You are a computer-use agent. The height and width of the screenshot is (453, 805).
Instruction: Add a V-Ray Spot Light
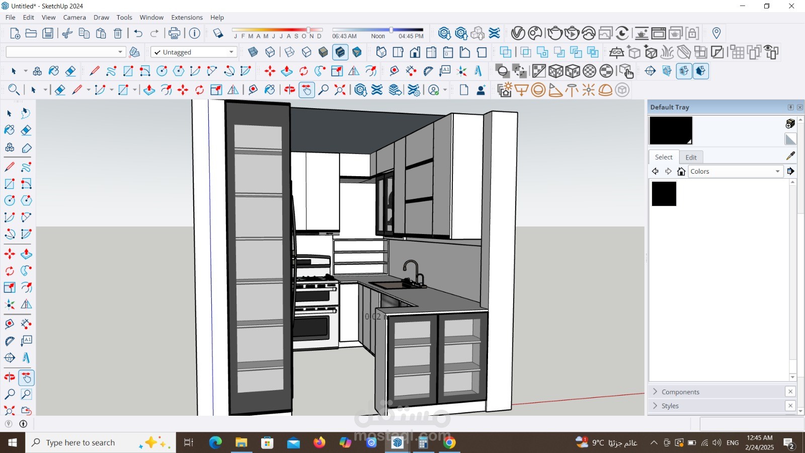555,90
